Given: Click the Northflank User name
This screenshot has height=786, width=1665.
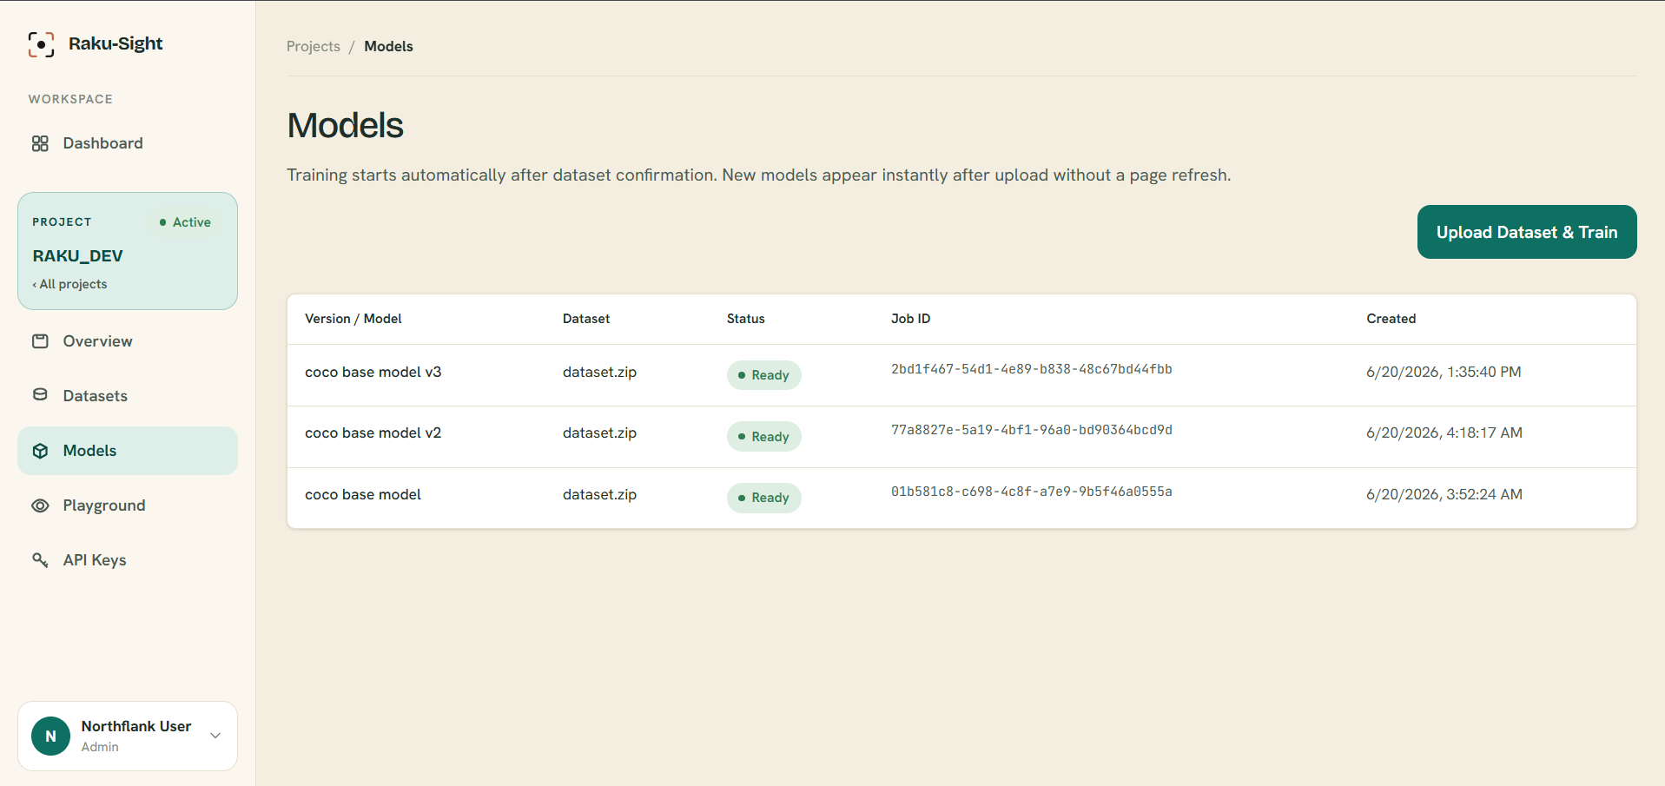Looking at the screenshot, I should (136, 726).
